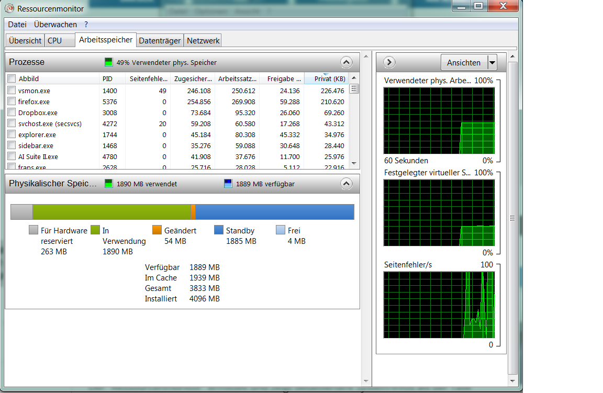The height and width of the screenshot is (393, 603).
Task: Click the blue Standby memory bar segment
Action: click(x=275, y=212)
